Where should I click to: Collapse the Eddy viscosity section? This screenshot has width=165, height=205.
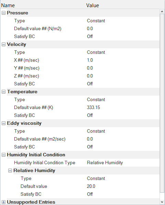pyautogui.click(x=3, y=123)
